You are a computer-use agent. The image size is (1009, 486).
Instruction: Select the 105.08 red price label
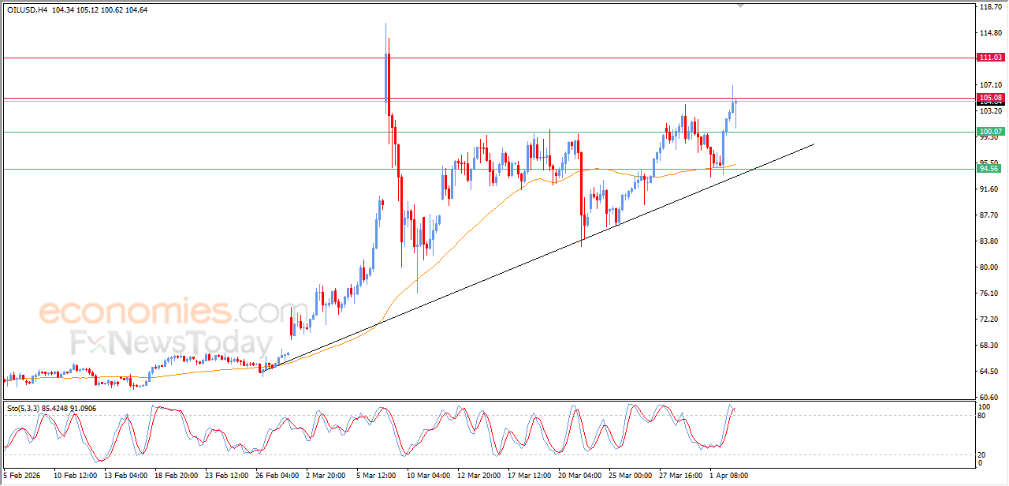(x=989, y=98)
